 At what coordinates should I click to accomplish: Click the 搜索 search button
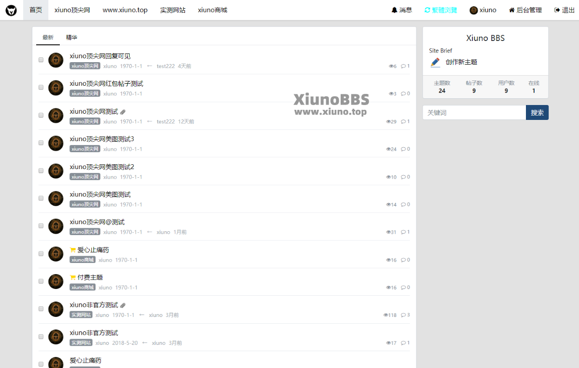coord(537,113)
